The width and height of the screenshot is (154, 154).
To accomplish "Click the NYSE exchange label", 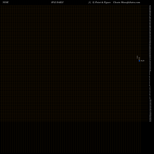I will click(x=6, y=2).
